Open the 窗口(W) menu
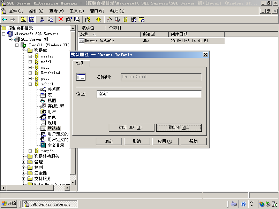This screenshot has width=279, height=209. [x=97, y=11]
